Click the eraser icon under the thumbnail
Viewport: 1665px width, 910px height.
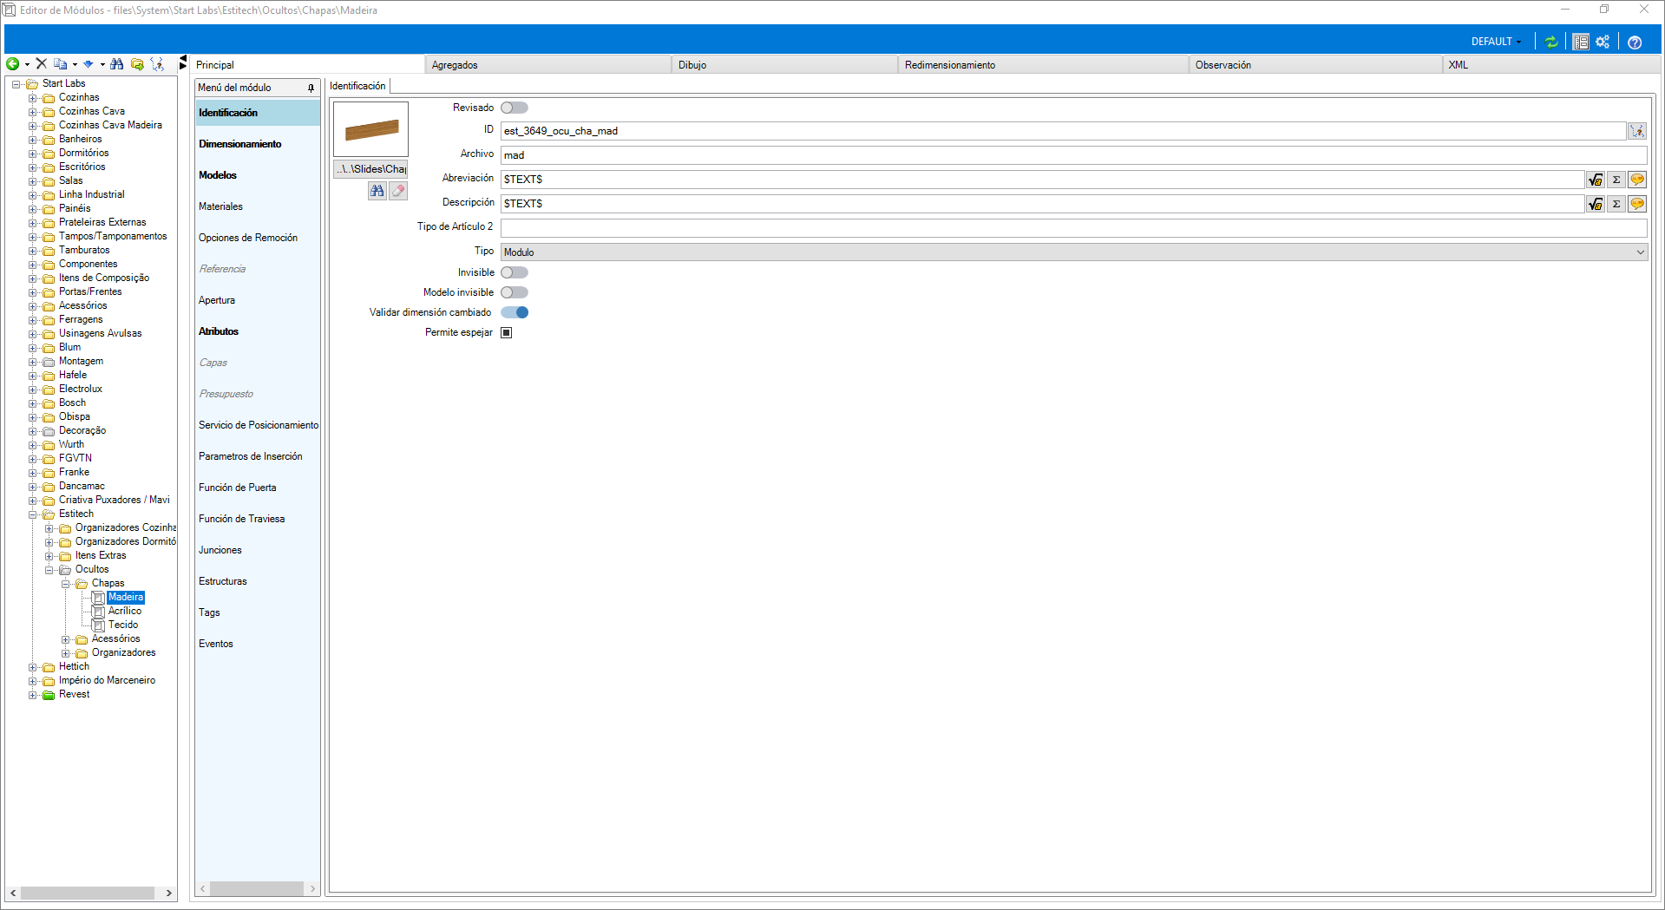pos(398,191)
